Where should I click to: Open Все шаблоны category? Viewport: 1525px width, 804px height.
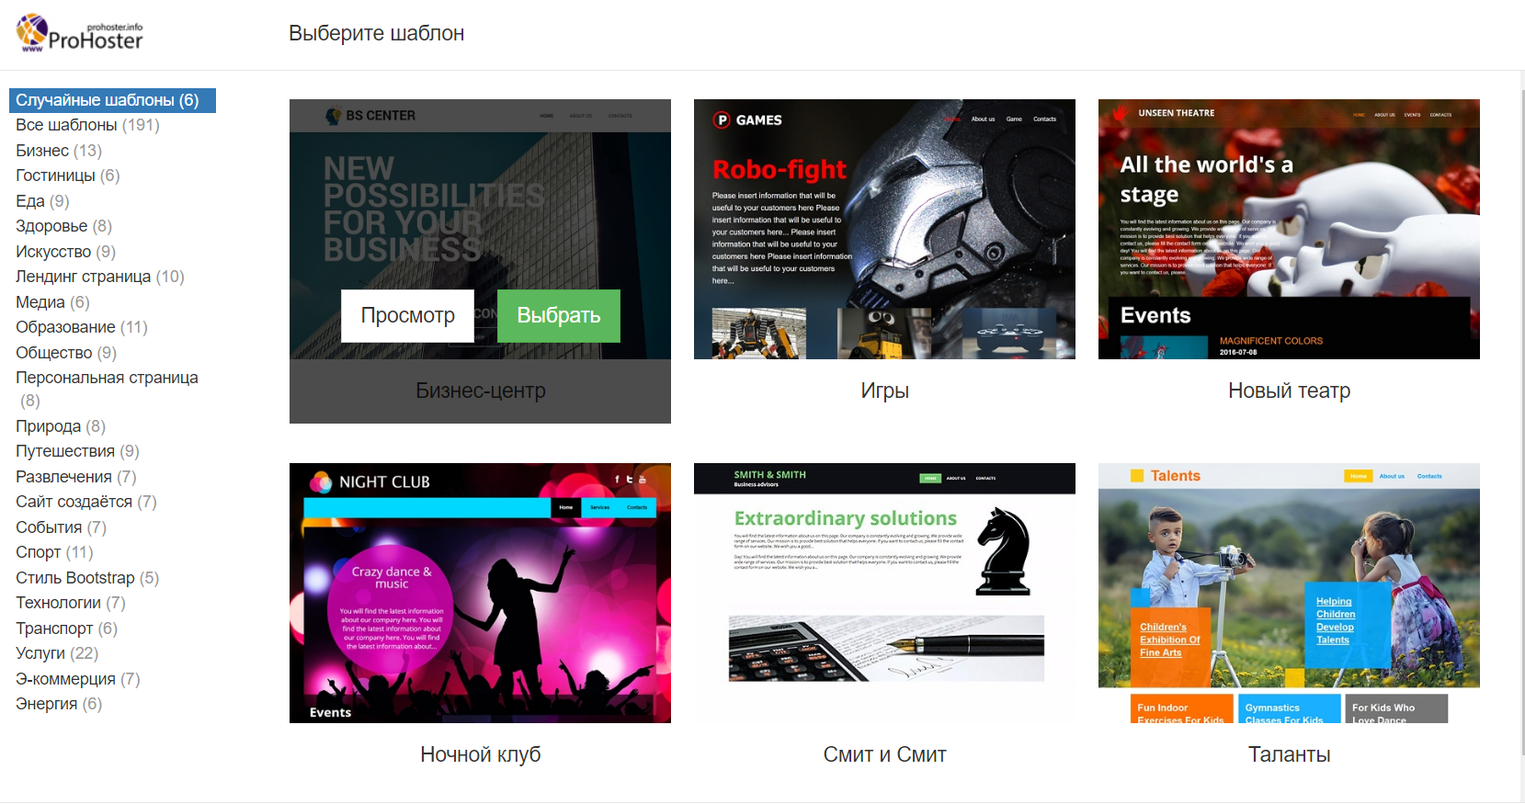click(87, 125)
